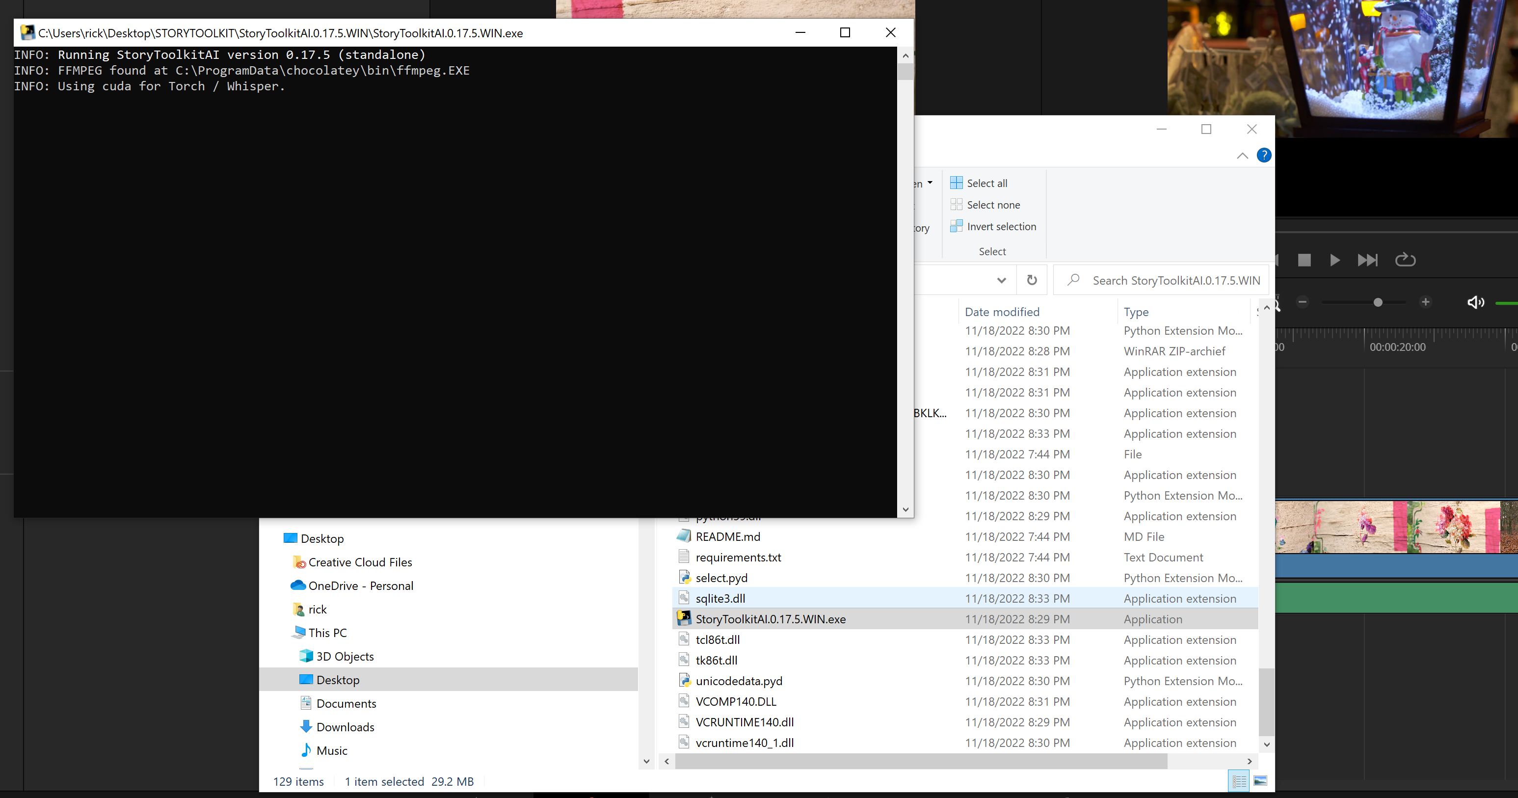Click file list horizontal scrollbar right arrow
Screen dimensions: 1518x798
point(1249,762)
